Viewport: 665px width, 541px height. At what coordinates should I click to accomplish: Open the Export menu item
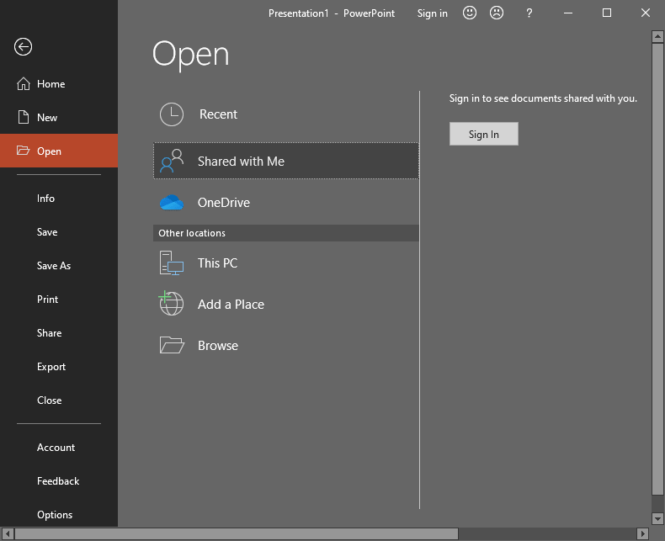(x=51, y=367)
